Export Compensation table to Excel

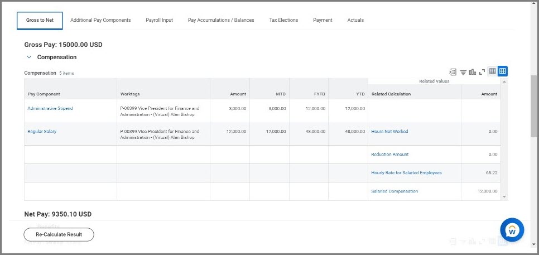(453, 71)
